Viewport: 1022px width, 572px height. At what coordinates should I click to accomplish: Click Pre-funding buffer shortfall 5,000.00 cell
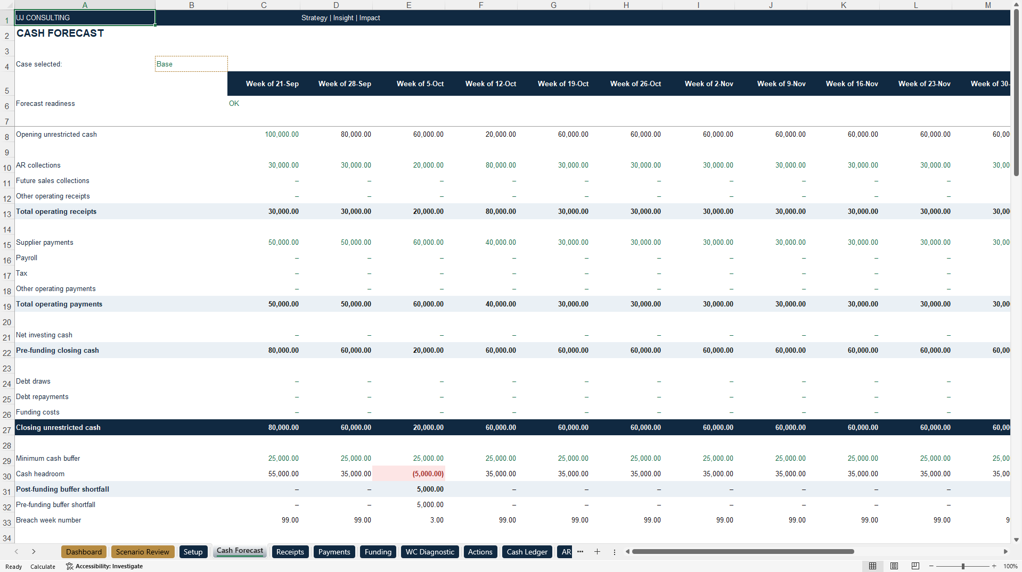[408, 504]
